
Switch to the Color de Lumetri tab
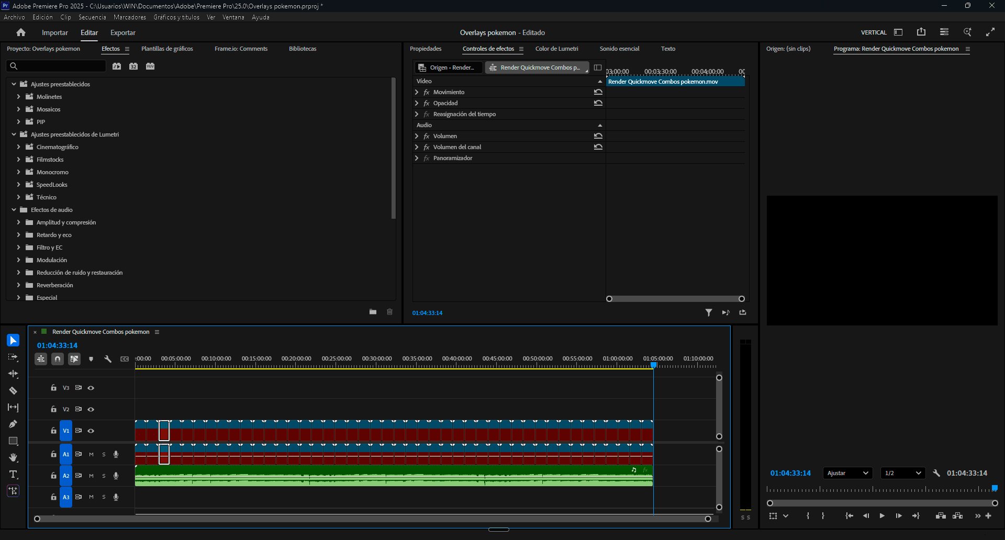tap(556, 49)
